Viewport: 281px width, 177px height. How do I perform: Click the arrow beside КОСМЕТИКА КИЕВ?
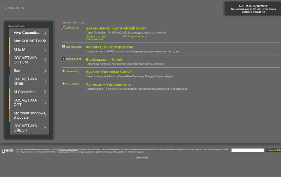pos(45,81)
